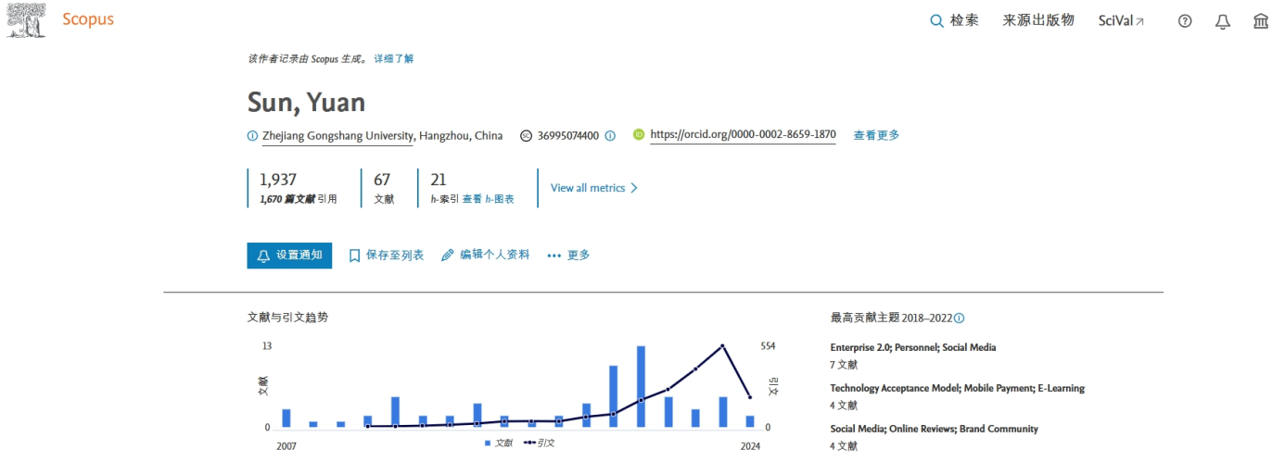Open the 检索 search menu item
Image resolution: width=1285 pixels, height=462 pixels.
(954, 20)
